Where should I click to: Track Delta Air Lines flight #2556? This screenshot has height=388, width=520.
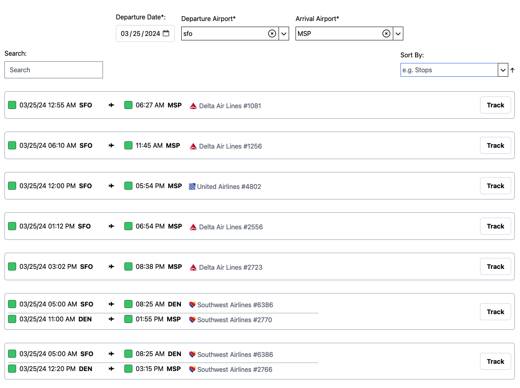point(495,226)
